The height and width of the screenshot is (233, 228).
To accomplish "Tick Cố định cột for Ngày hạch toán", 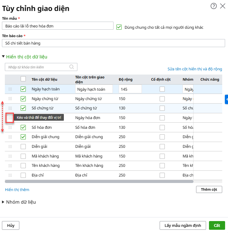I will 162,89.
